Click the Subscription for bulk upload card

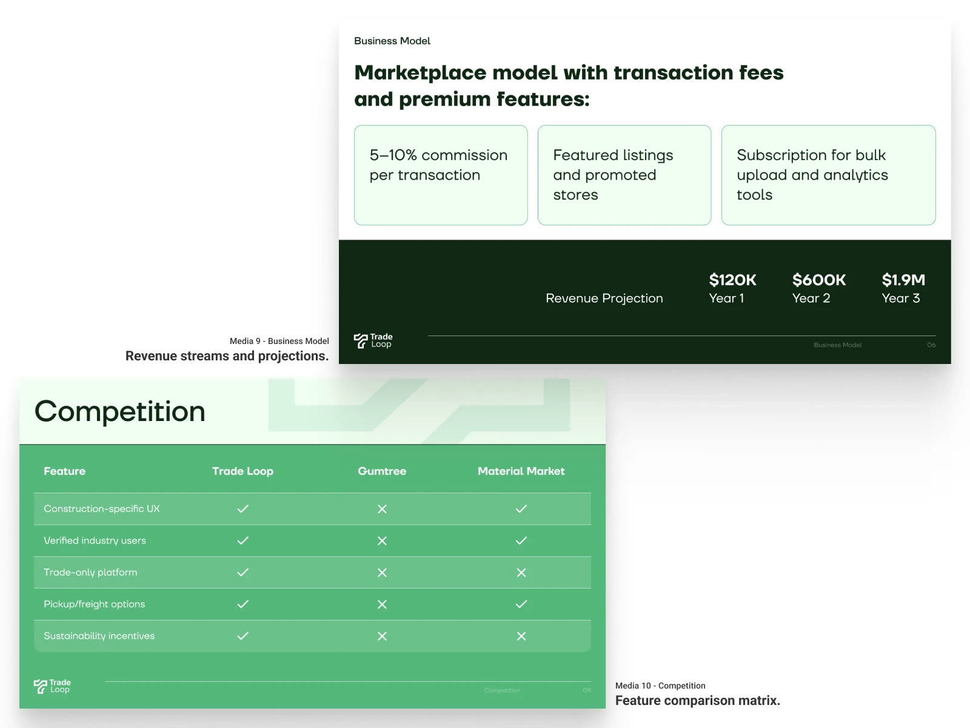(828, 175)
